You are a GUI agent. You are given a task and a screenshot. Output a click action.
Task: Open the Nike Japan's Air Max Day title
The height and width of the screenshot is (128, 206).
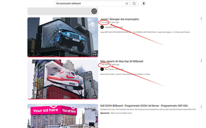122,61
